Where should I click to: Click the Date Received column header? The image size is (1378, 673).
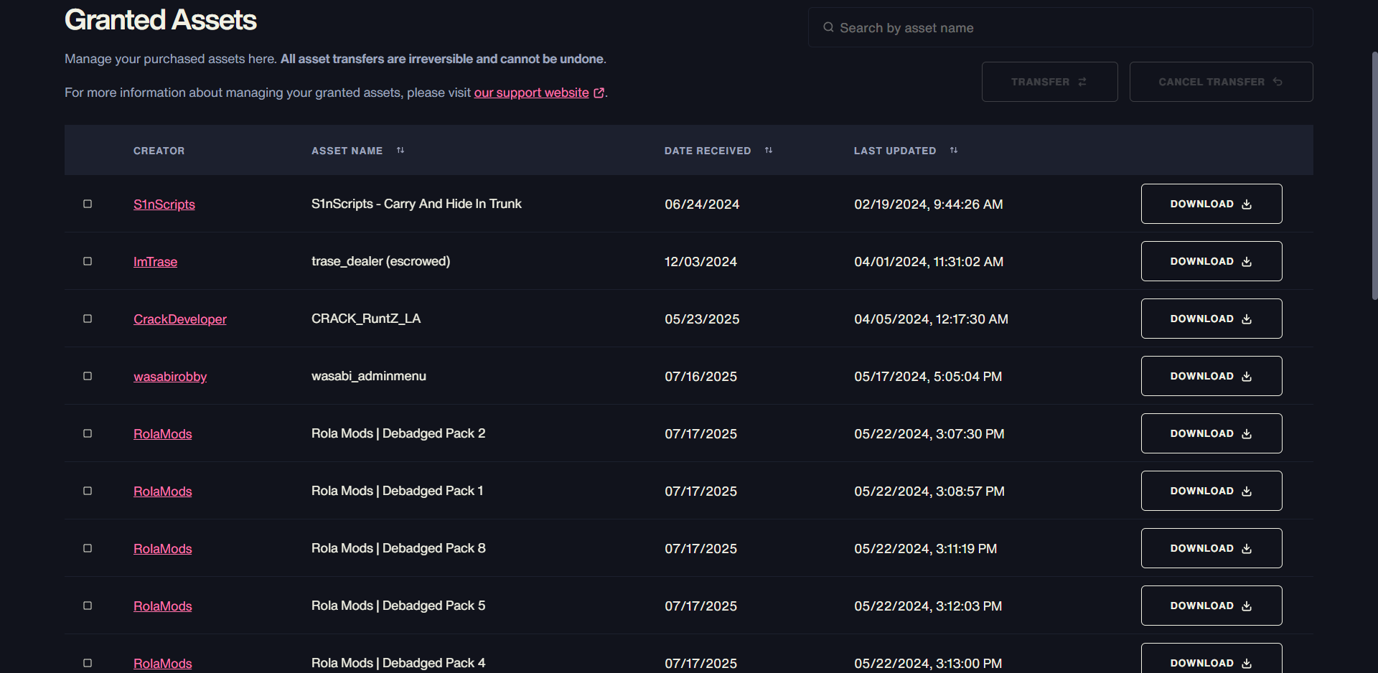tap(708, 151)
